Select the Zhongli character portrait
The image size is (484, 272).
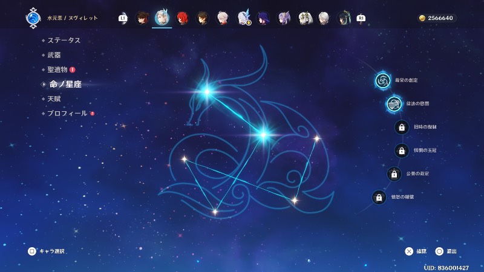[203, 18]
